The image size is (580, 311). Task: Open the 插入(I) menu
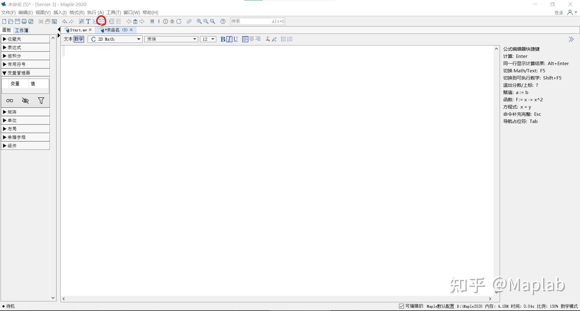click(60, 13)
